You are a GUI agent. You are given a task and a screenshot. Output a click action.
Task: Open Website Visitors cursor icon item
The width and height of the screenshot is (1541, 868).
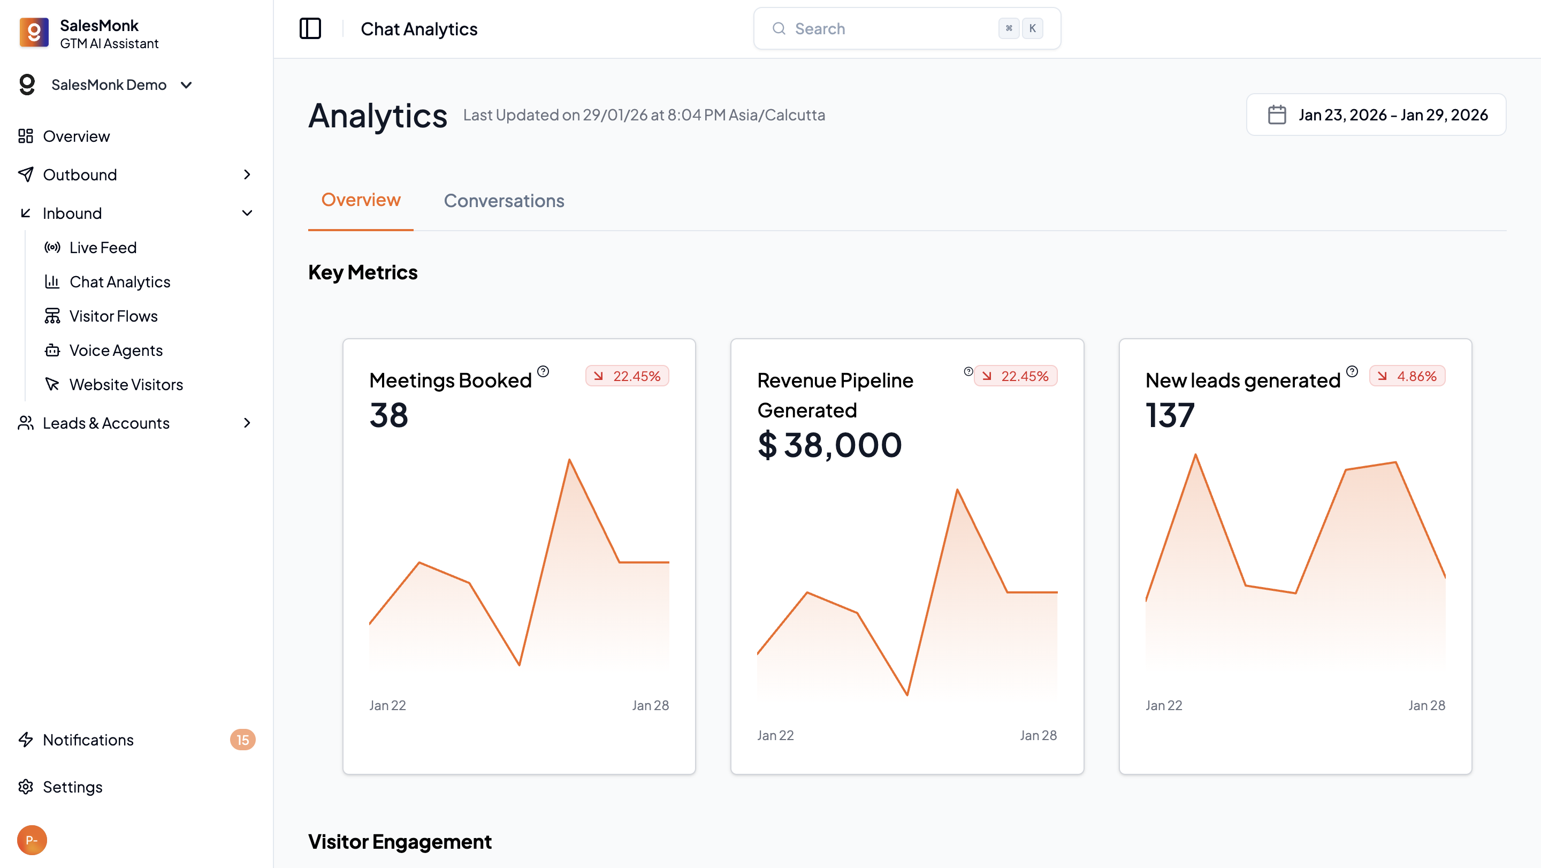(52, 384)
